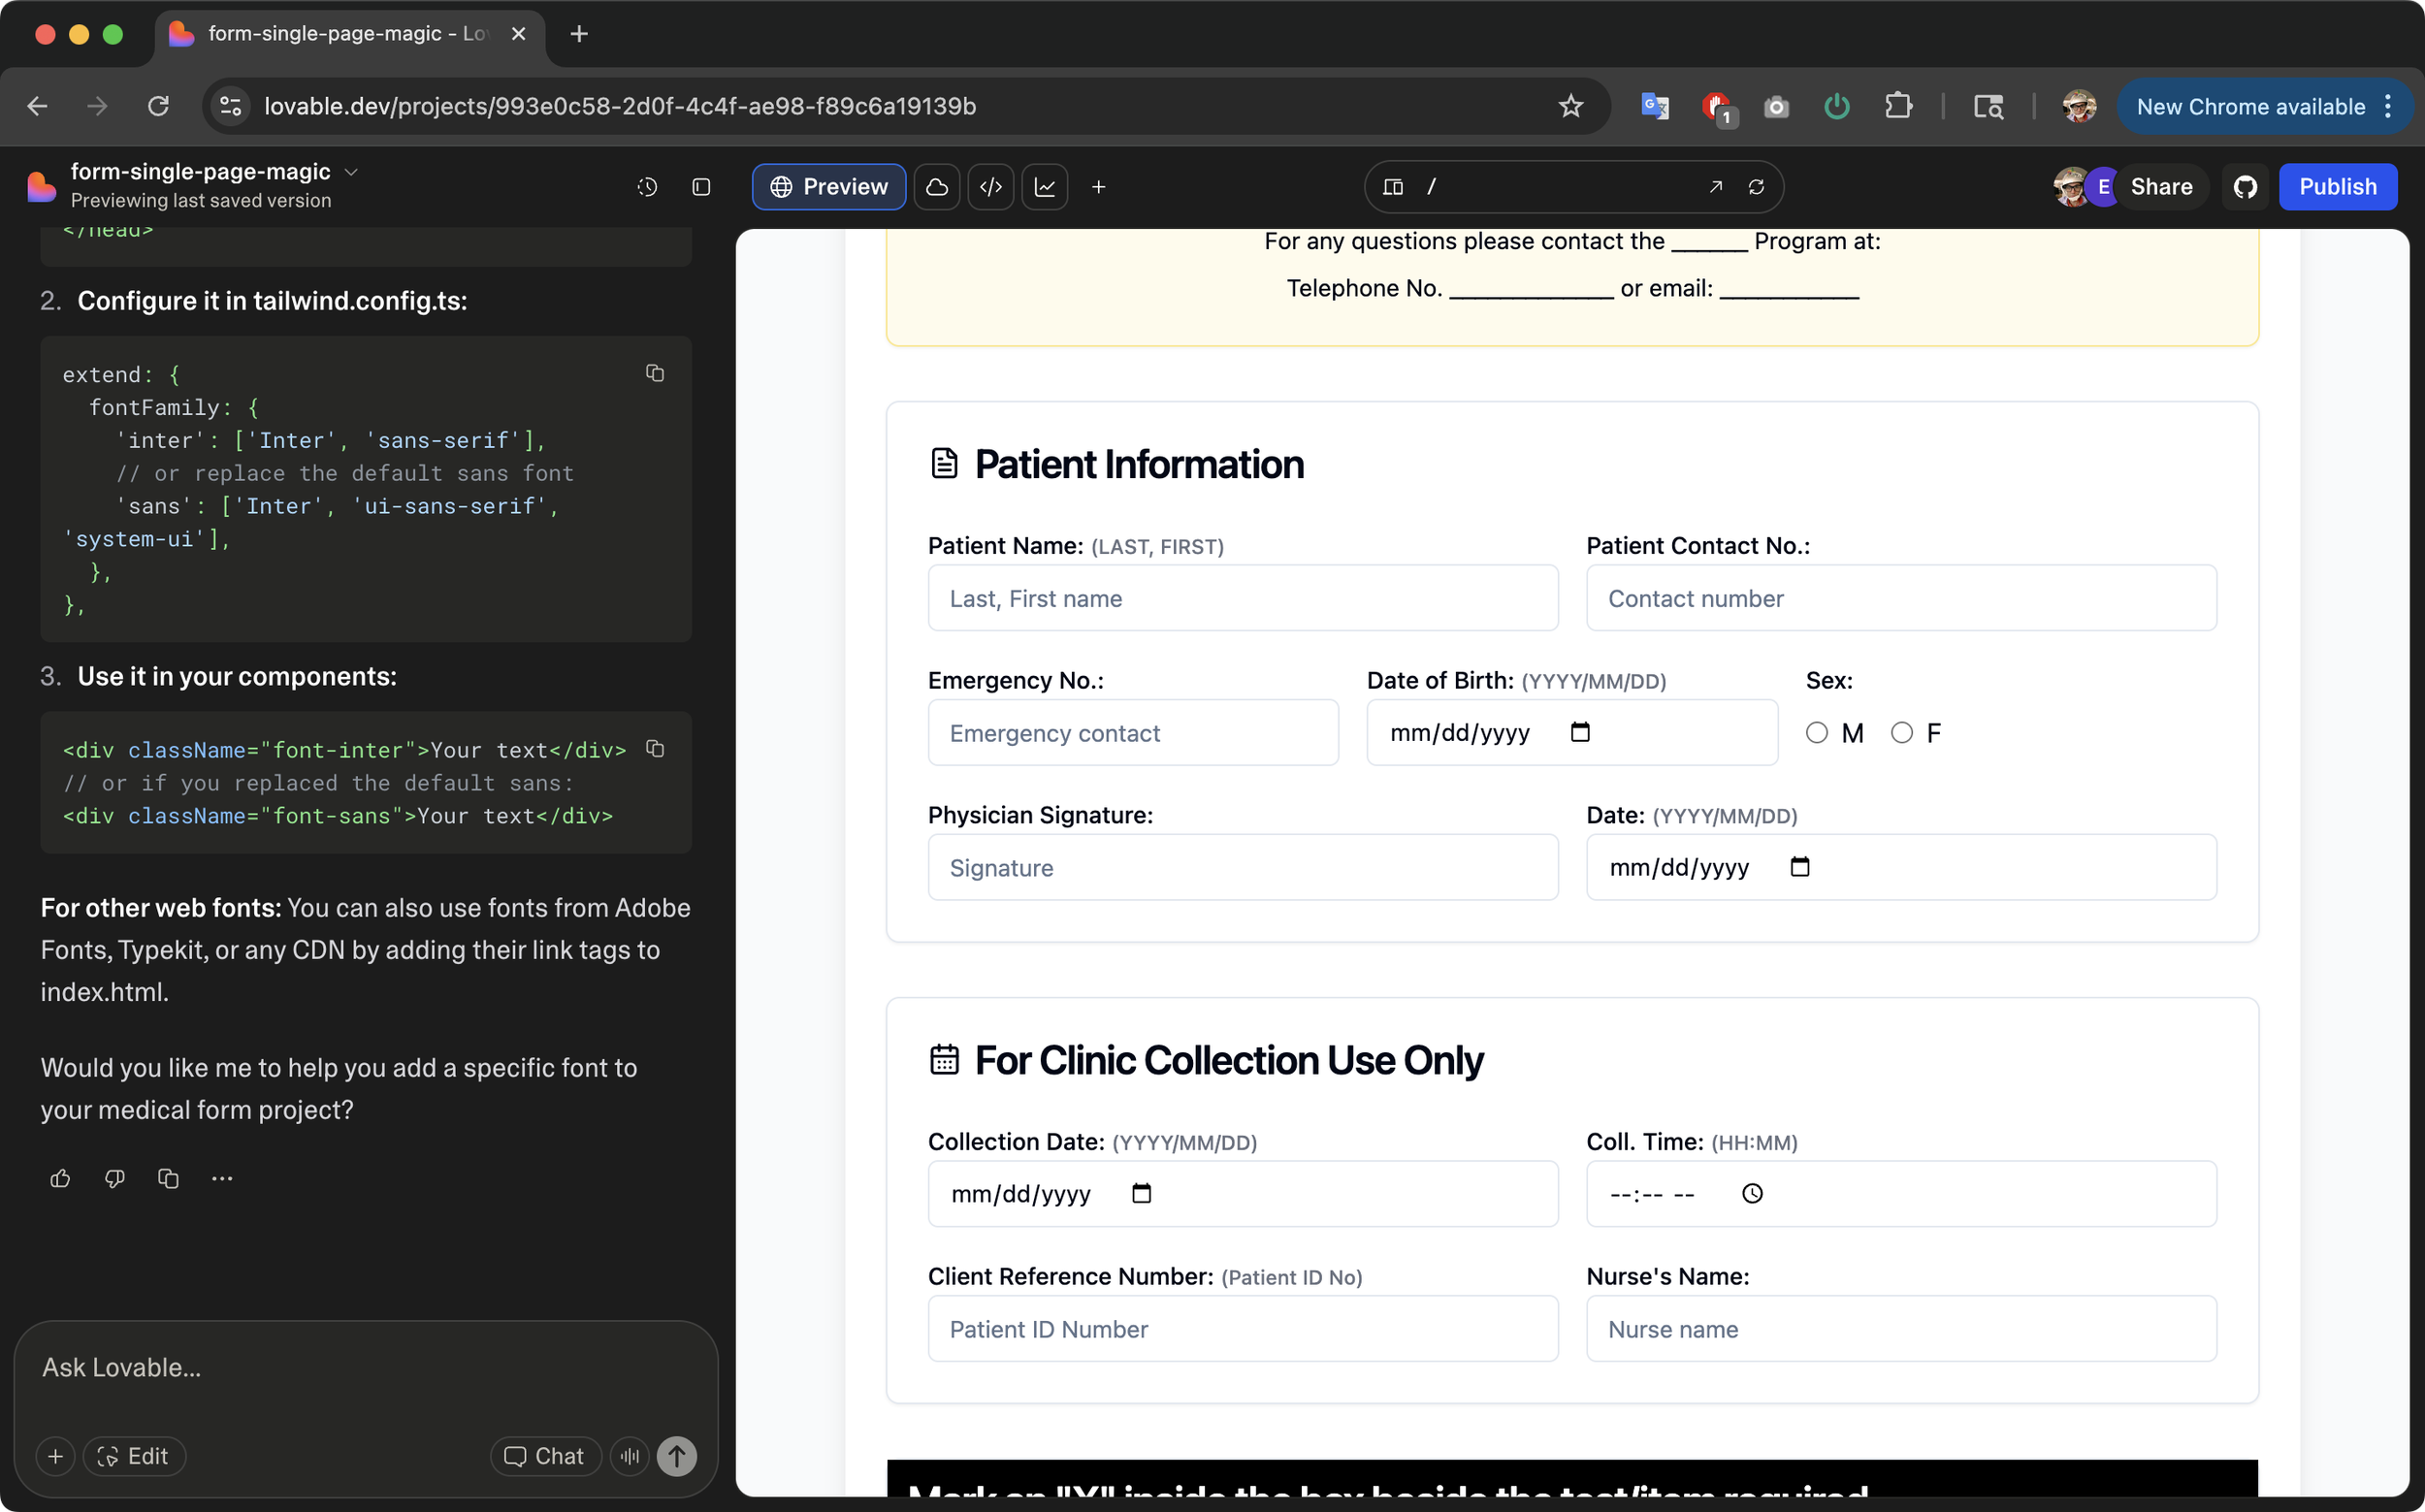Open the Cloud view icon

(937, 187)
